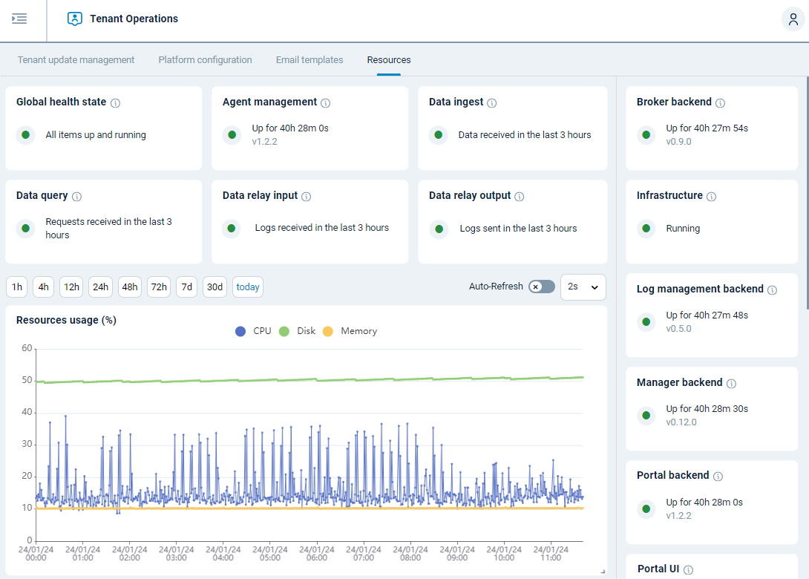
Task: Enable the Auto-Refresh toggle
Action: click(x=541, y=287)
